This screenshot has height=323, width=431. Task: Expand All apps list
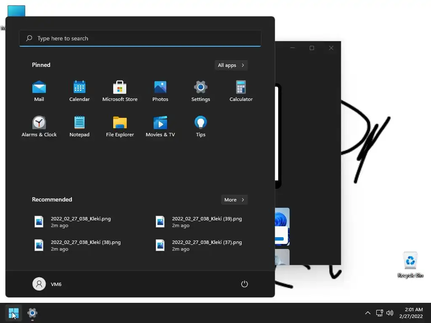(231, 65)
